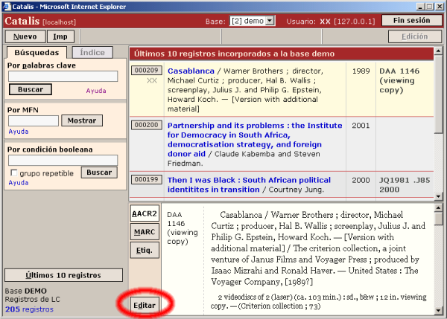The height and width of the screenshot is (319, 447).
Task: Show the record in MARC format
Action: tap(145, 231)
